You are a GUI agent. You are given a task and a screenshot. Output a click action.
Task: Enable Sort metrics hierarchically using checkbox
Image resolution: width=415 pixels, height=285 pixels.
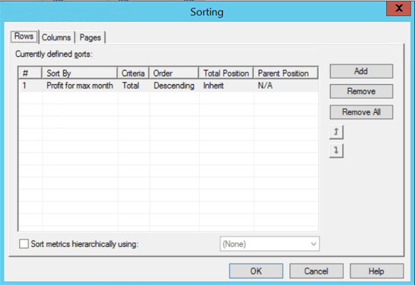[x=24, y=244]
